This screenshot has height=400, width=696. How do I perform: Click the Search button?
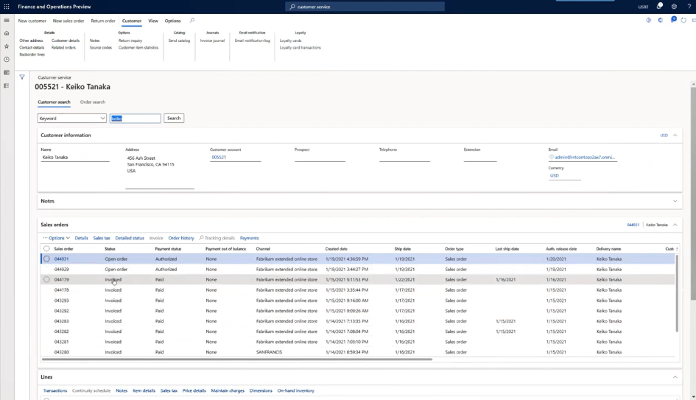pos(174,118)
